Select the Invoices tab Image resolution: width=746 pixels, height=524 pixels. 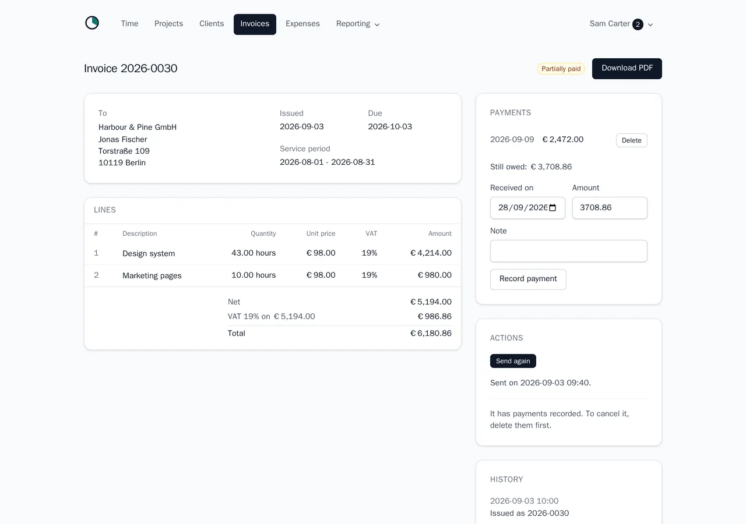tap(255, 24)
